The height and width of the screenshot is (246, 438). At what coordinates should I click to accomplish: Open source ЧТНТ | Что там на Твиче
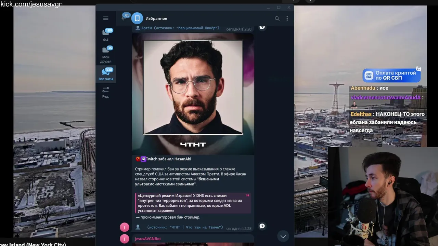pos(185,228)
